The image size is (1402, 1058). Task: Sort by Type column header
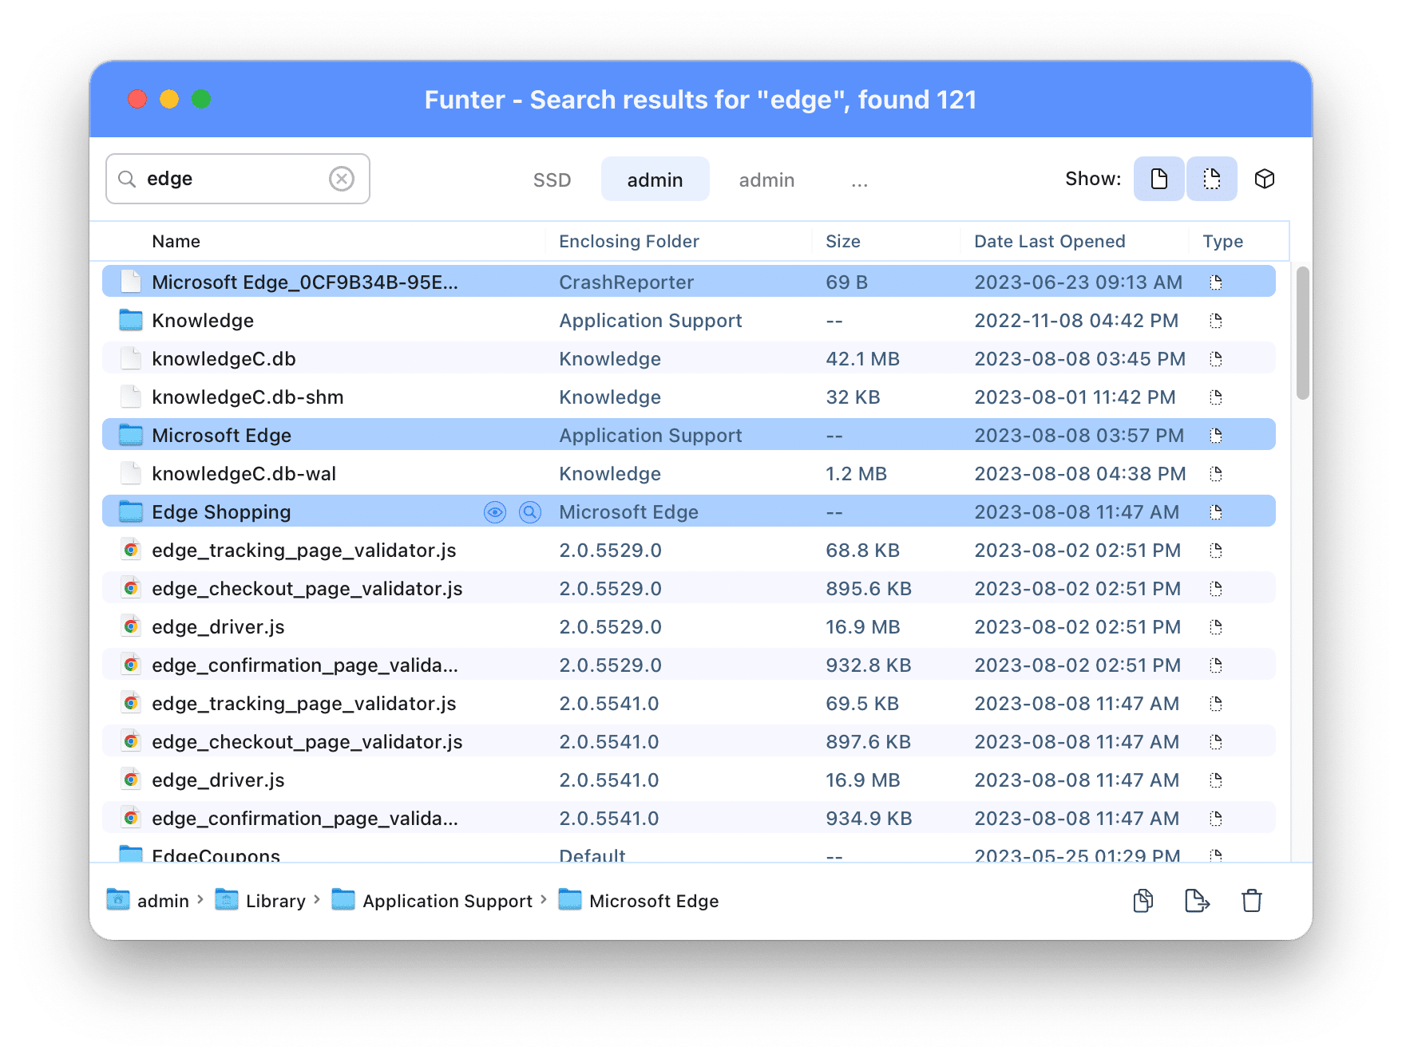click(1223, 242)
